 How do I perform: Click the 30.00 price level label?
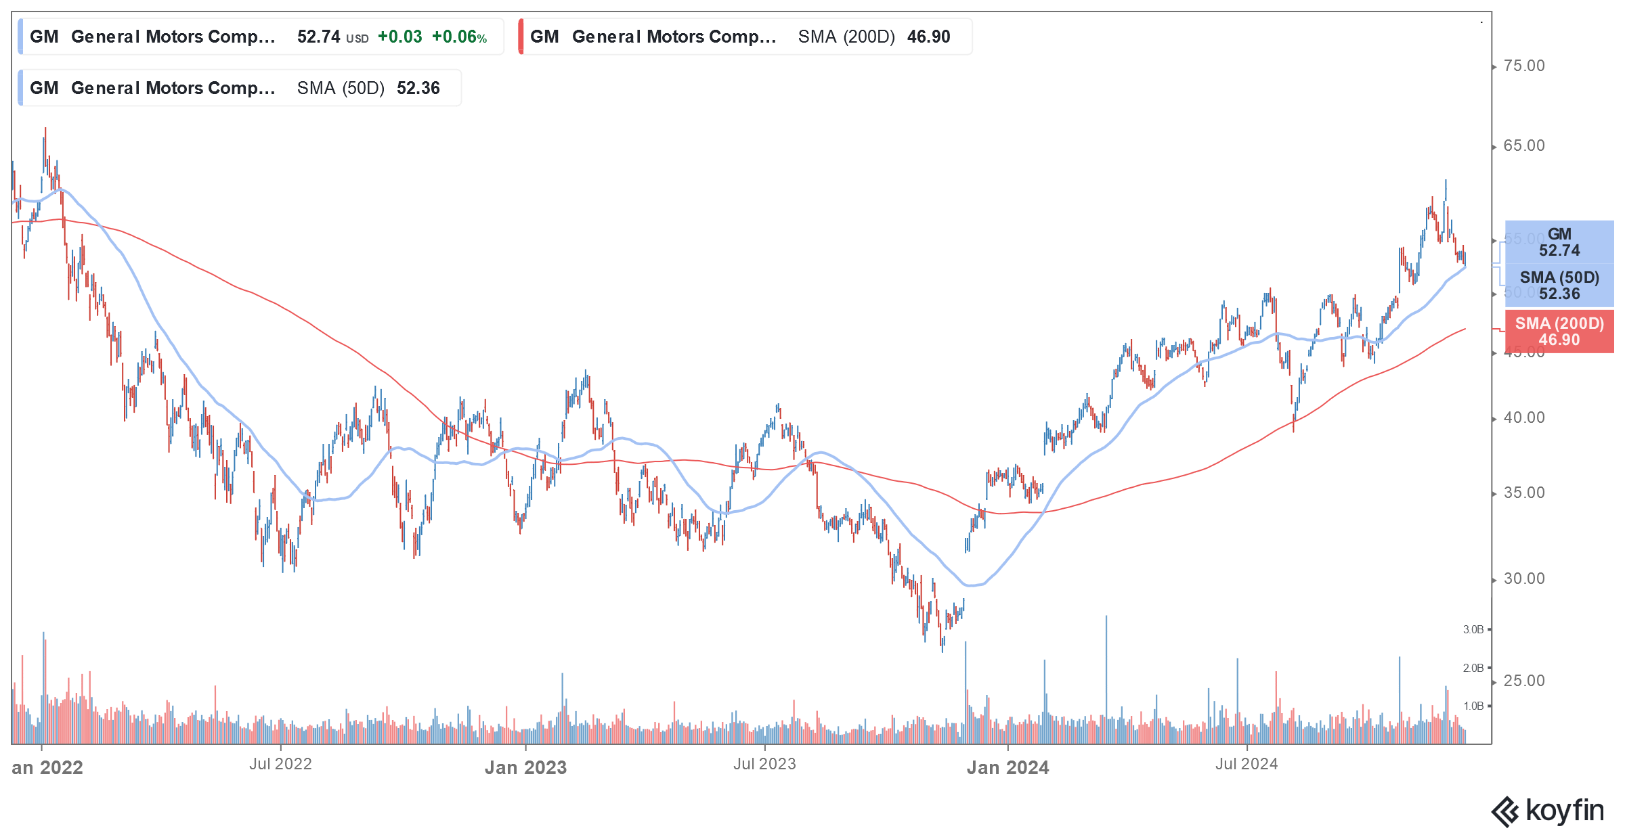(1524, 579)
